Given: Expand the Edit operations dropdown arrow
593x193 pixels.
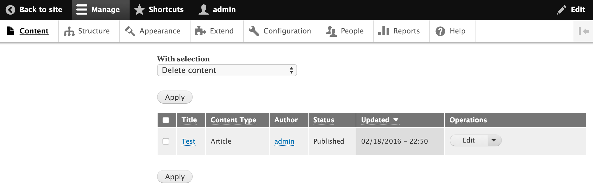Looking at the screenshot, I should (x=494, y=140).
